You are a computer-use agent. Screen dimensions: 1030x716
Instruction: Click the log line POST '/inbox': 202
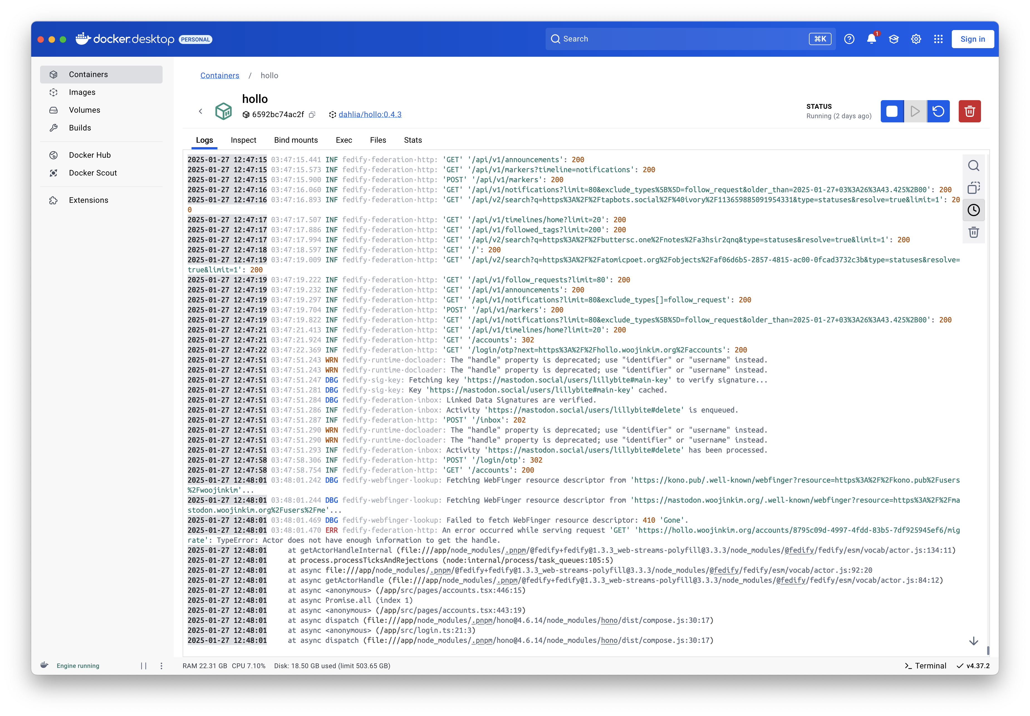point(357,420)
